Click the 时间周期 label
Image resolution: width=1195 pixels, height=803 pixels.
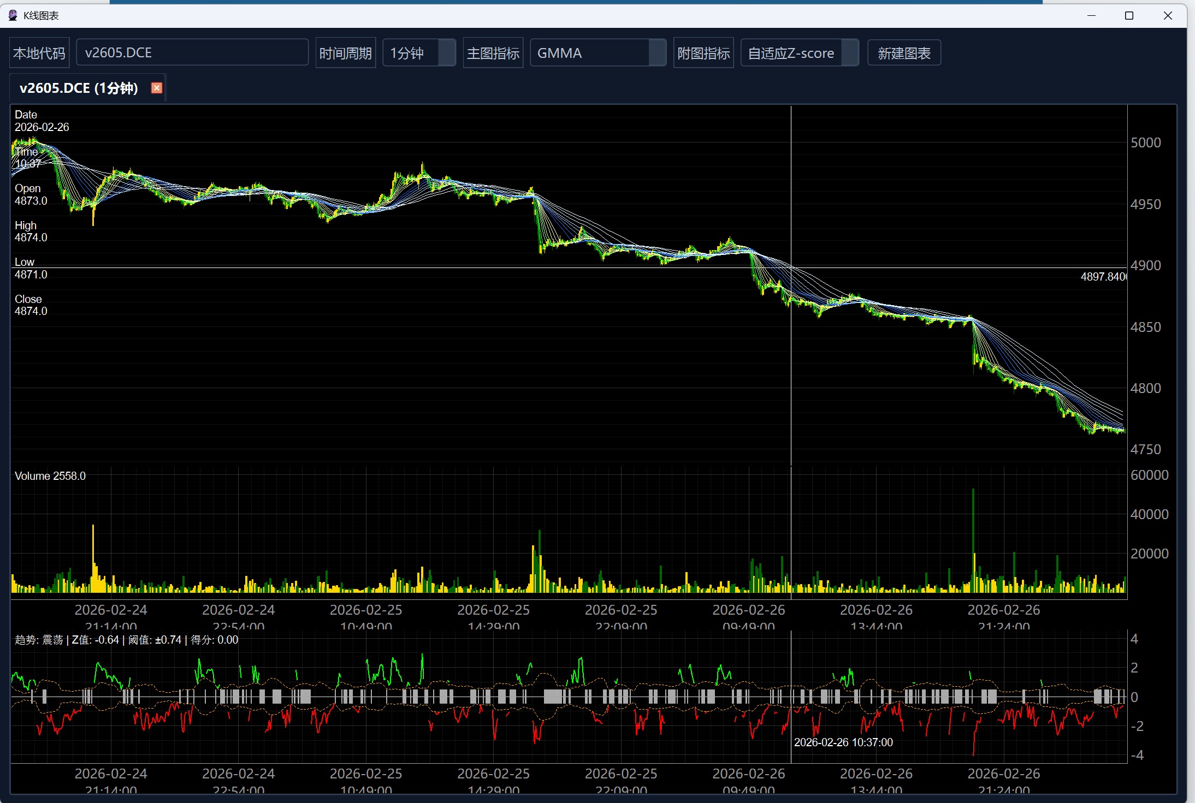coord(345,53)
